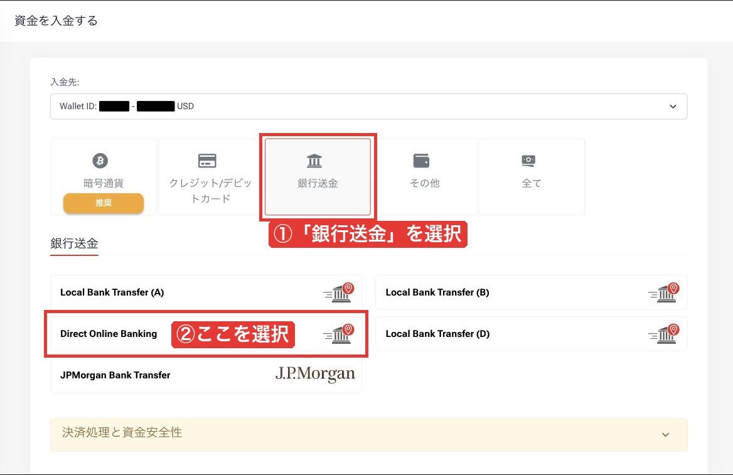Click the 推奨 badge under 暗号通貨

[x=104, y=203]
